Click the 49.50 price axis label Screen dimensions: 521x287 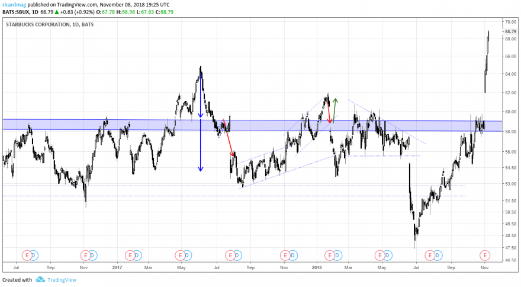(511, 224)
